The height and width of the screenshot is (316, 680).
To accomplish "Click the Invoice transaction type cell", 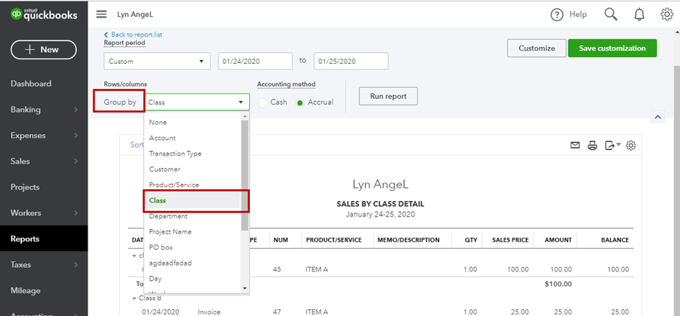I will (209, 312).
